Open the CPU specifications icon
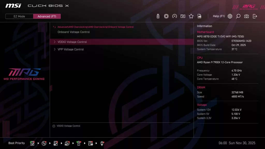Image resolution: width=265 pixels, height=149 pixels. click(x=167, y=16)
